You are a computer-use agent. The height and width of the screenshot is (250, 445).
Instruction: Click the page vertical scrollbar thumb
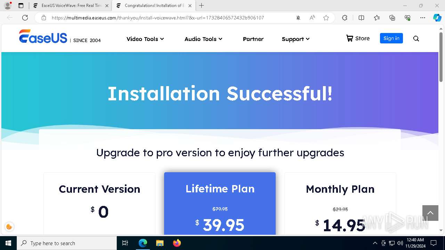[x=441, y=56]
